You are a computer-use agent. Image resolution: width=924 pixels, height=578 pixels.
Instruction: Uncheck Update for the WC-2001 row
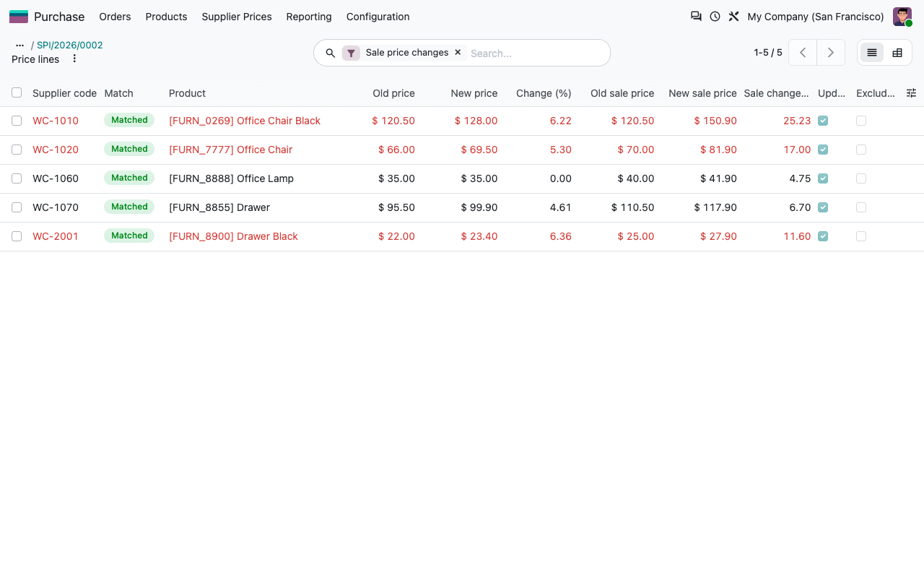coord(823,236)
